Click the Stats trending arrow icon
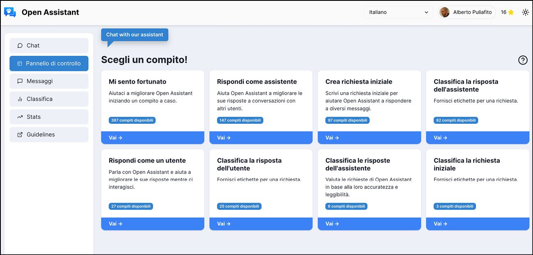The width and height of the screenshot is (533, 255). pos(20,117)
